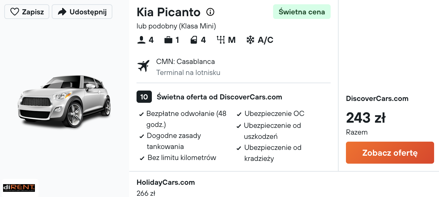The image size is (439, 197).
Task: Click the share arrow icon on Udostępnij
Action: pos(62,12)
